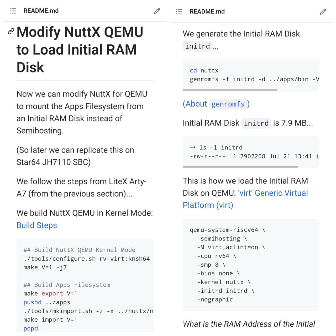Screen dimensions: 336x336
Task: Click the italic RAM Address question text
Action: (x=249, y=324)
